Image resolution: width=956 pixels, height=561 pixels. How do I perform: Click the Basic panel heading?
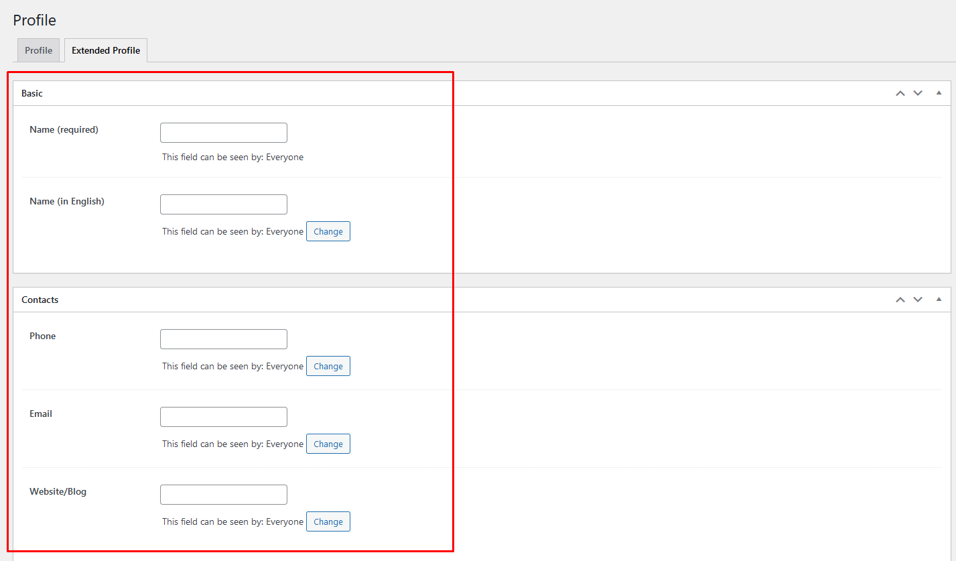tap(32, 93)
